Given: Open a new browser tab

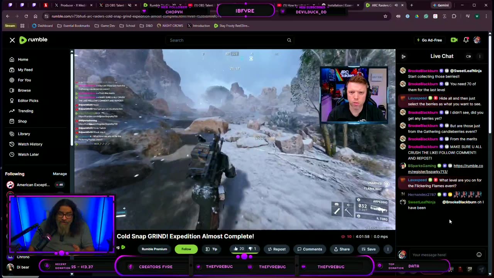Looking at the screenshot, I should click(411, 5).
